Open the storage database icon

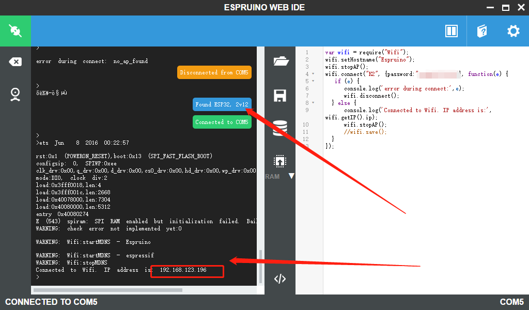[280, 128]
